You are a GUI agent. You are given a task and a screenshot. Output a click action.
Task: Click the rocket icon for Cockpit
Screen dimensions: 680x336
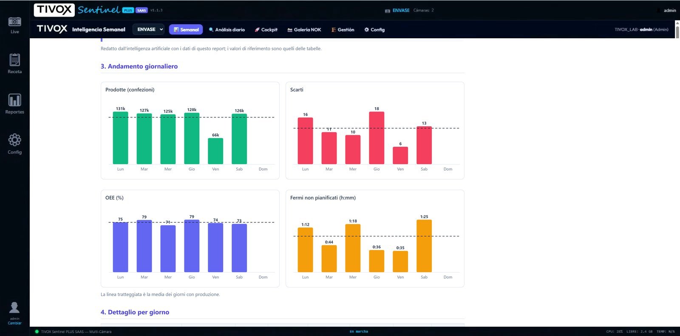pos(257,30)
